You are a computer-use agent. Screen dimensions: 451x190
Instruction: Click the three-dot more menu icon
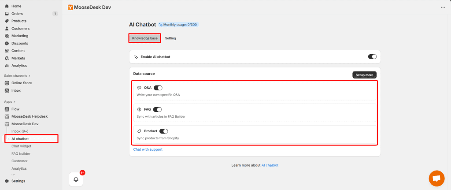coord(443,7)
